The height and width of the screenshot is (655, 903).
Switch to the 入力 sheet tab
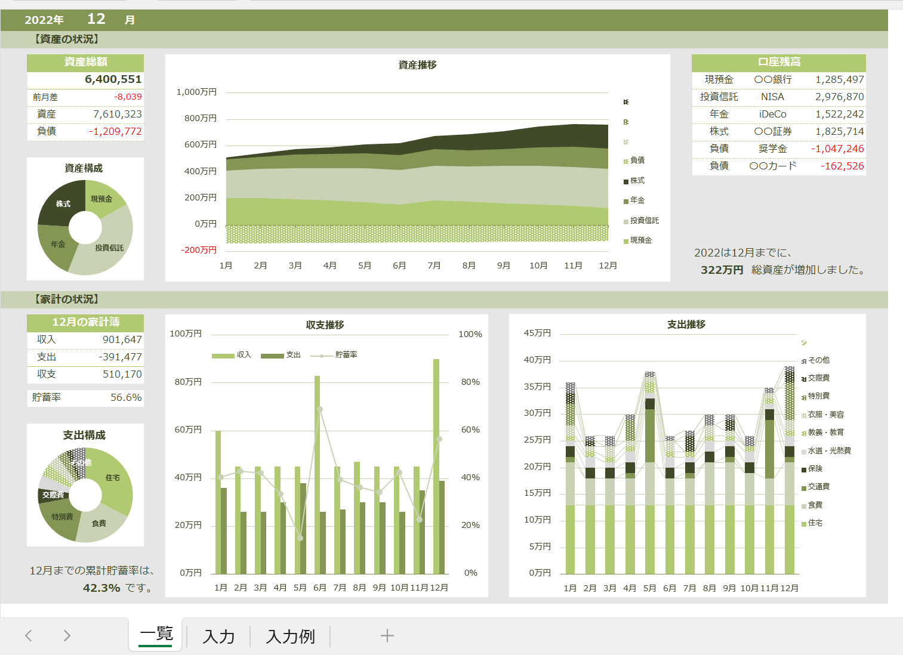click(218, 637)
